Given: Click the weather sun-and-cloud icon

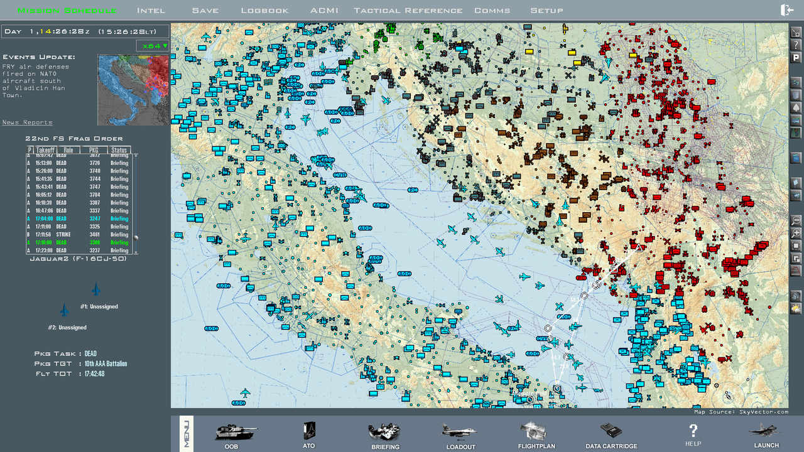Looking at the screenshot, I should [x=796, y=309].
